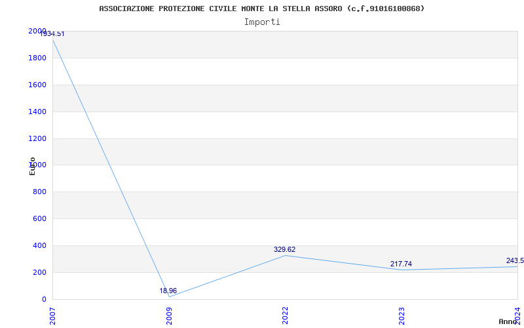This screenshot has width=524, height=328.
Task: Click the Euro axis label
Action: tap(32, 166)
